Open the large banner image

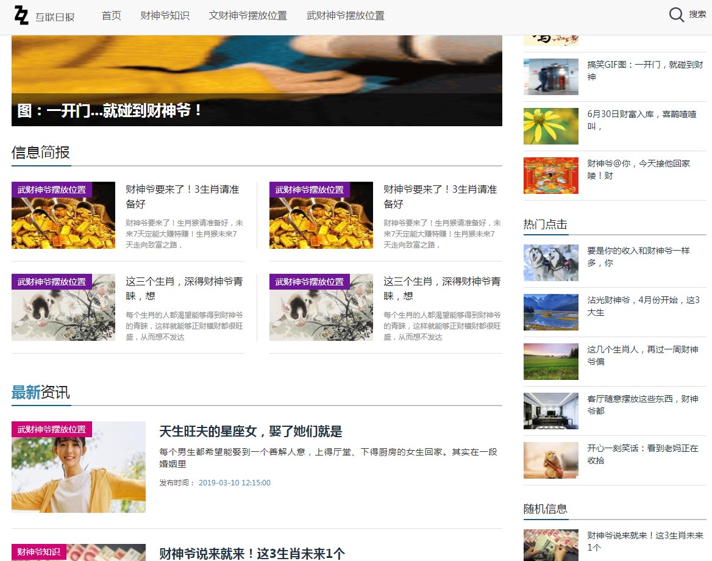click(257, 80)
